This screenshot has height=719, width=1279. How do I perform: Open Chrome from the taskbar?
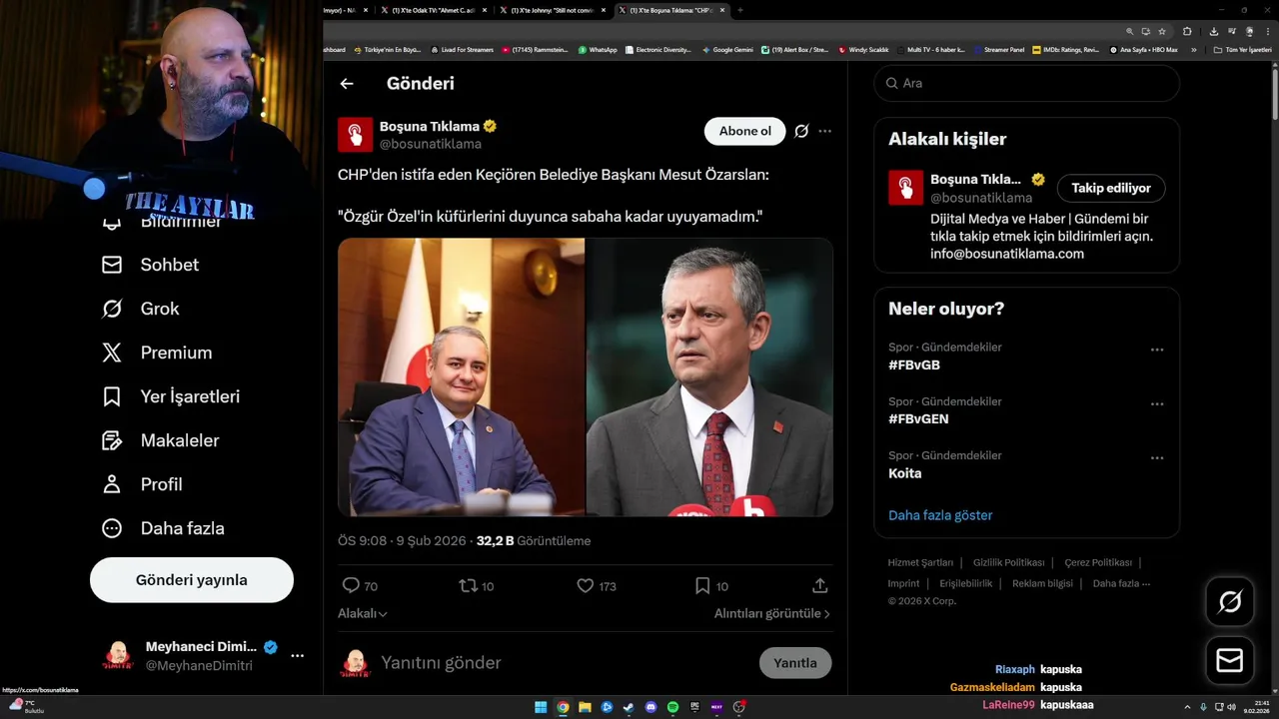[x=563, y=707]
